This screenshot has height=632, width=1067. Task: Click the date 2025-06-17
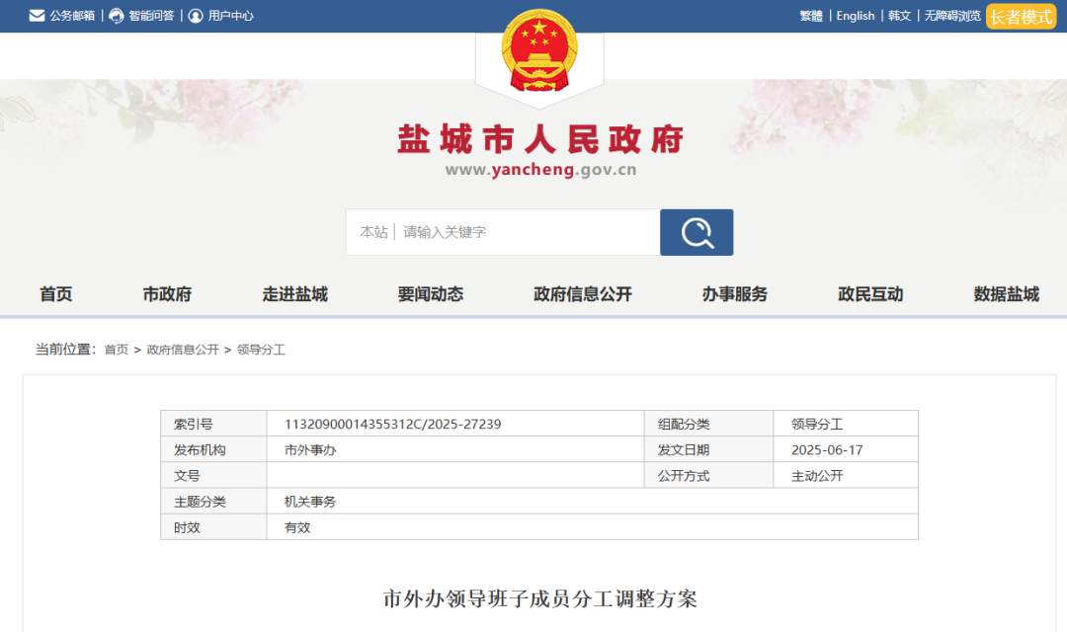pos(827,449)
